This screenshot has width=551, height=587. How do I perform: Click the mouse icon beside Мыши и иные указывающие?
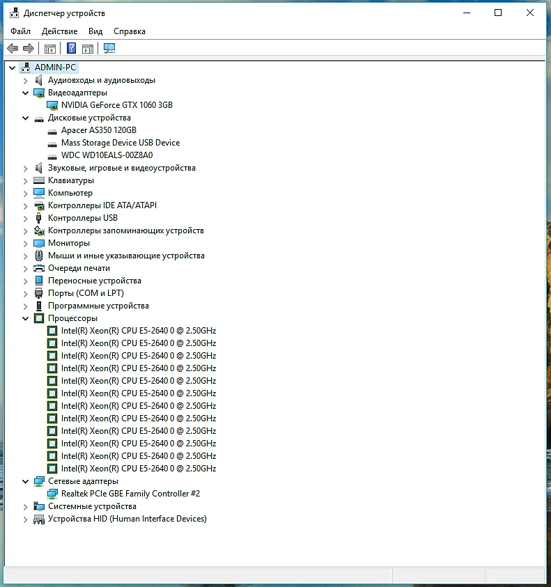(x=39, y=256)
